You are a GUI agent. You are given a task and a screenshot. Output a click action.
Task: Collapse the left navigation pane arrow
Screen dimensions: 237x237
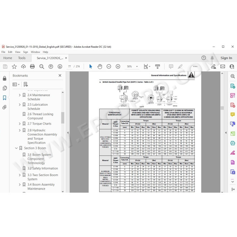coord(68,133)
